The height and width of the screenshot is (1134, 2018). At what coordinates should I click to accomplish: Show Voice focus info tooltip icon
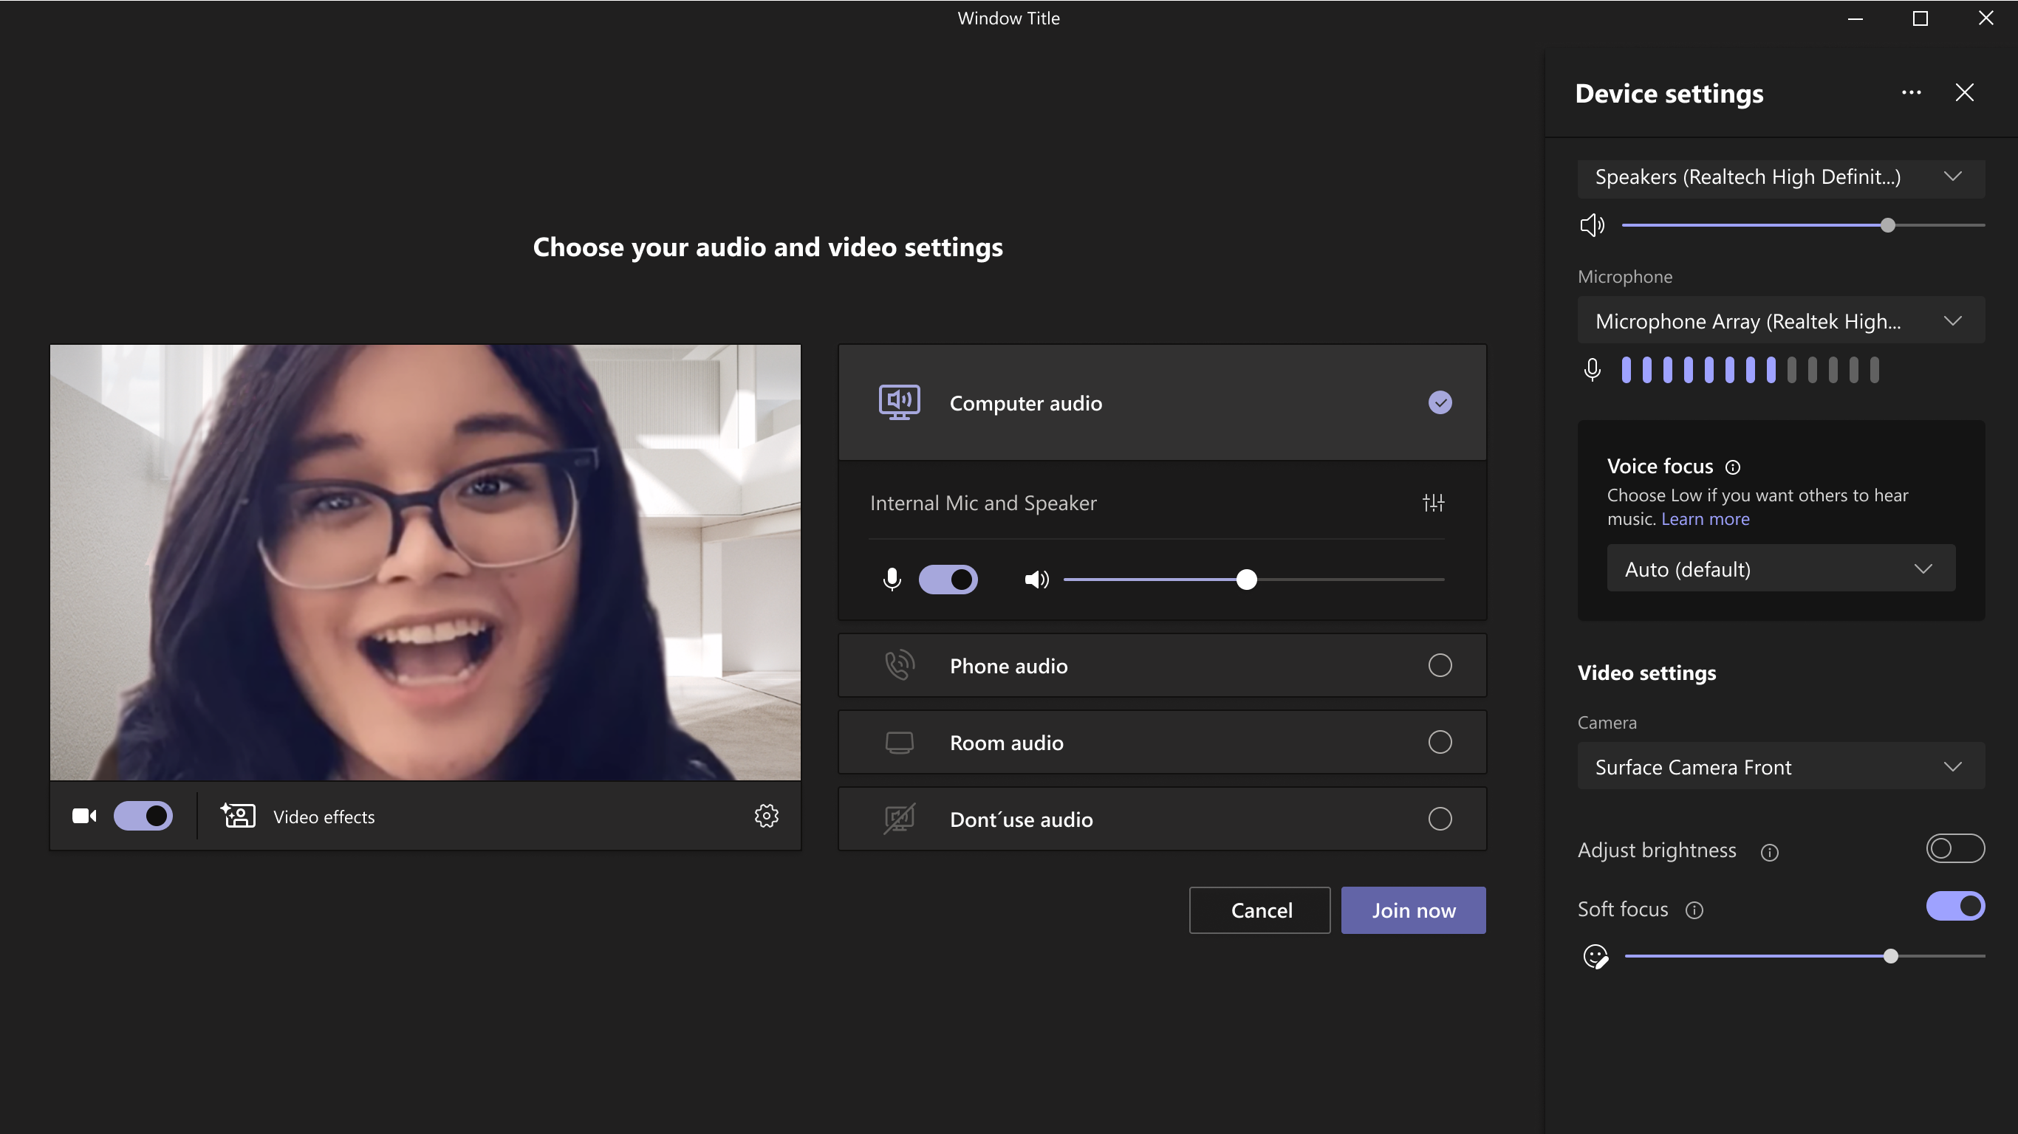pos(1733,467)
